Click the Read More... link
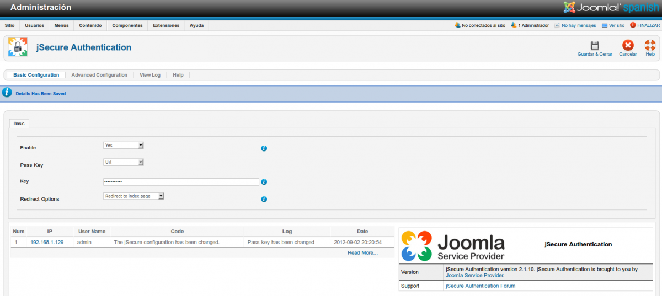 pos(362,252)
